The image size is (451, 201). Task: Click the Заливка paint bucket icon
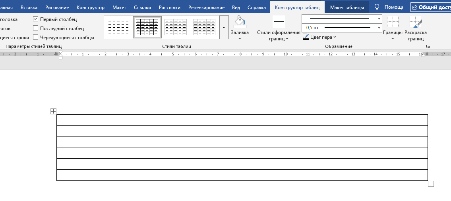[x=240, y=22]
